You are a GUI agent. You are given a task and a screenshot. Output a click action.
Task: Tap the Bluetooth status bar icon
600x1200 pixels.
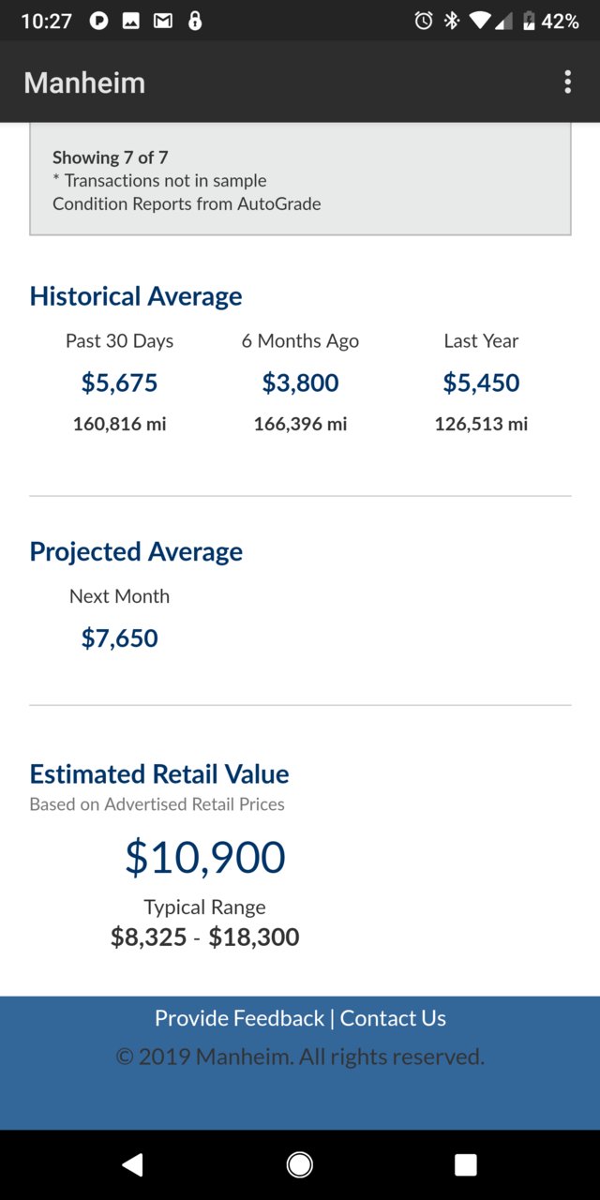[x=452, y=21]
